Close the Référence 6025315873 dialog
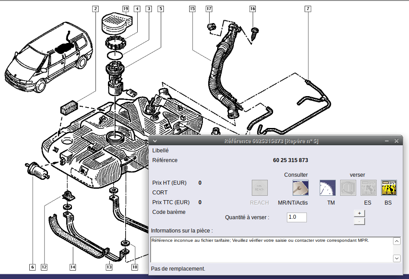 (x=397, y=141)
